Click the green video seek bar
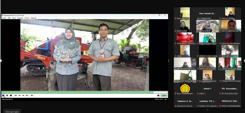Image resolution: width=245 pixels, height=113 pixels. pos(85,92)
